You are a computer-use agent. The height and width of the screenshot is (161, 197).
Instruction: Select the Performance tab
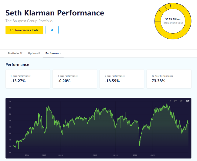click(53, 53)
